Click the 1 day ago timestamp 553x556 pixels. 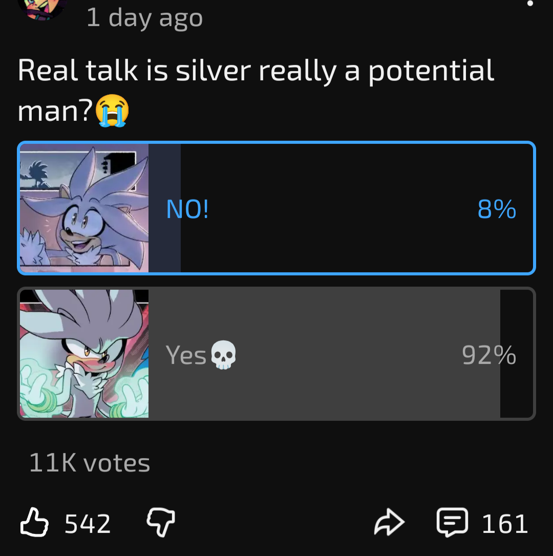coord(144,18)
